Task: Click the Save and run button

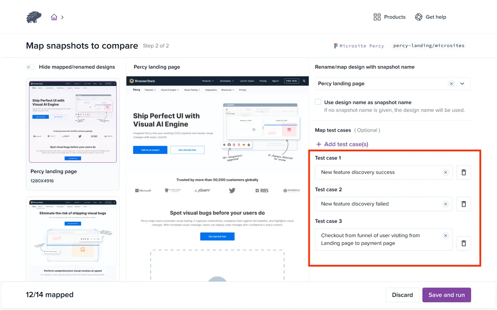Action: [446, 295]
